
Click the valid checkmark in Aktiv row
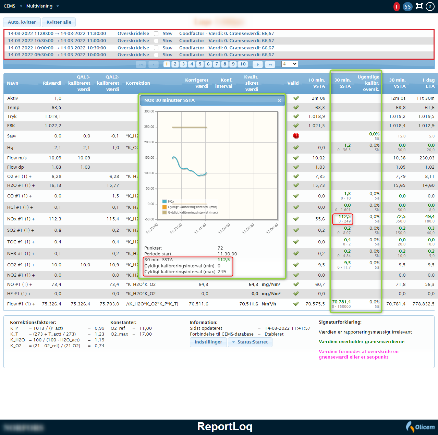click(296, 98)
